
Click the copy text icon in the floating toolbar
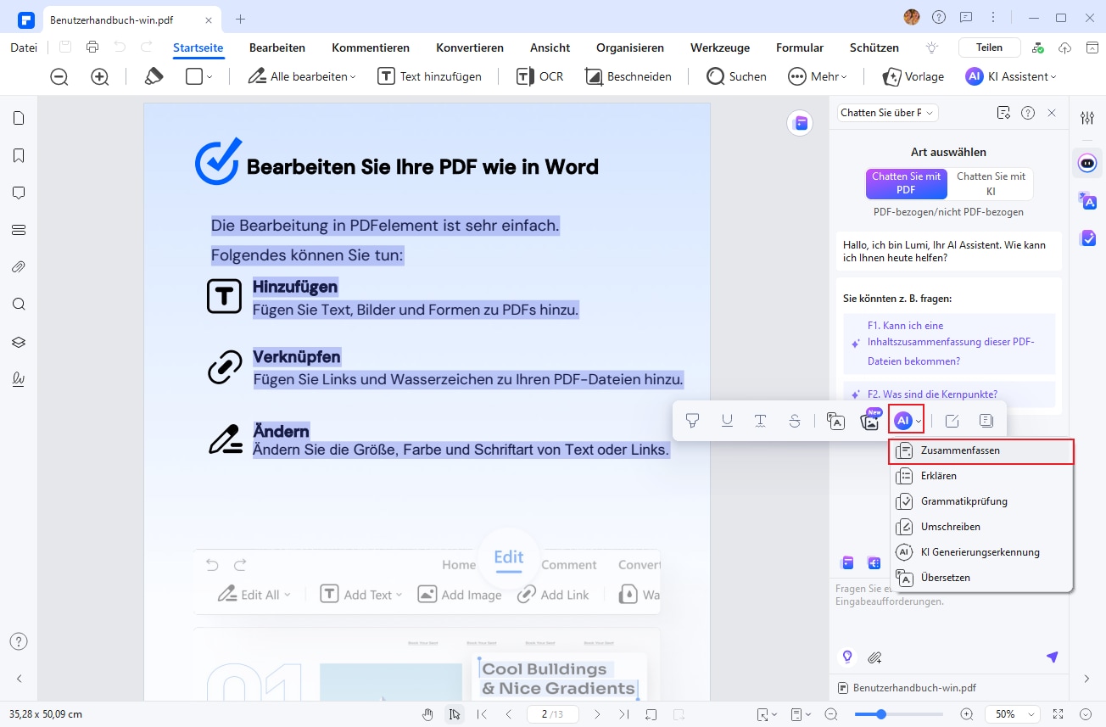pos(986,421)
